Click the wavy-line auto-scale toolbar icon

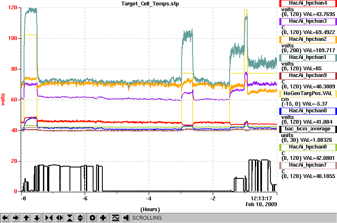pyautogui.click(x=115, y=218)
